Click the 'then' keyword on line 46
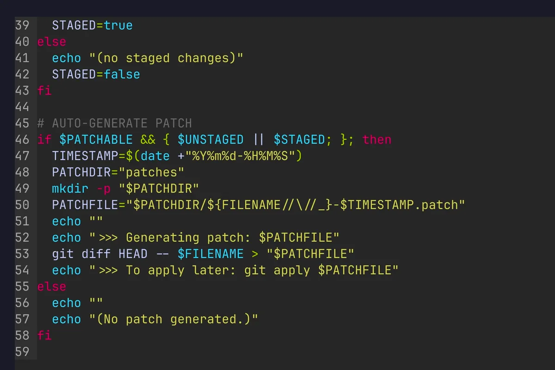Viewport: 555px width, 370px height. coord(376,140)
